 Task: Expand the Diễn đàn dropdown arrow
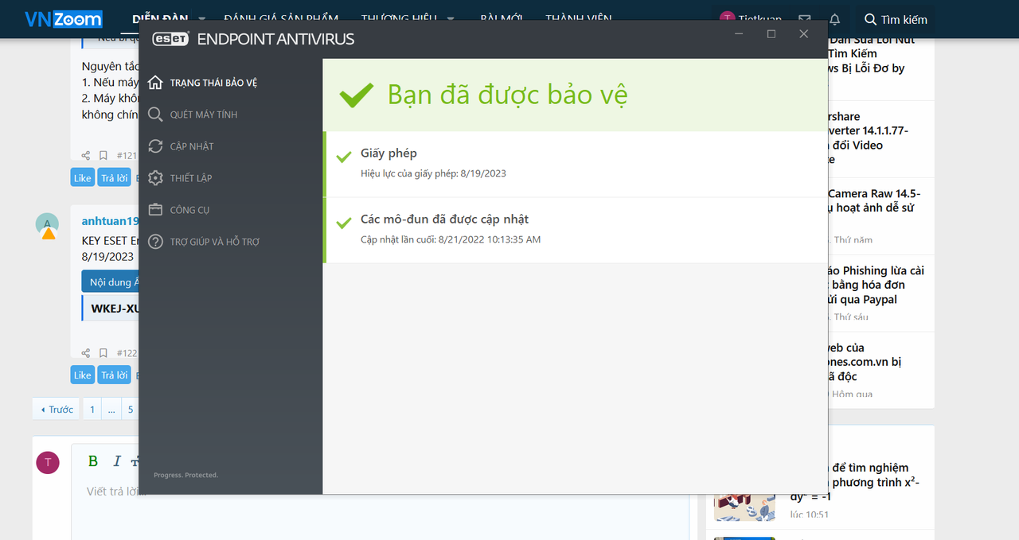[x=201, y=19]
